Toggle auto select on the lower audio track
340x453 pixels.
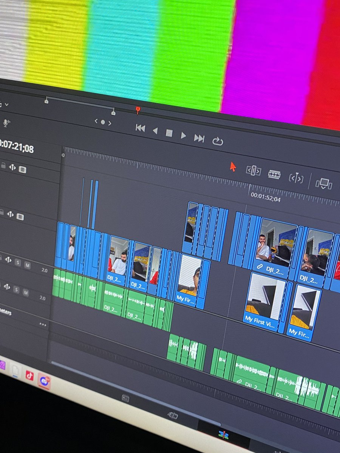pos(6,287)
